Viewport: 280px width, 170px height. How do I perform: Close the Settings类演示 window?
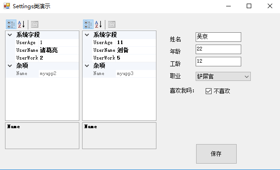[x=270, y=6]
